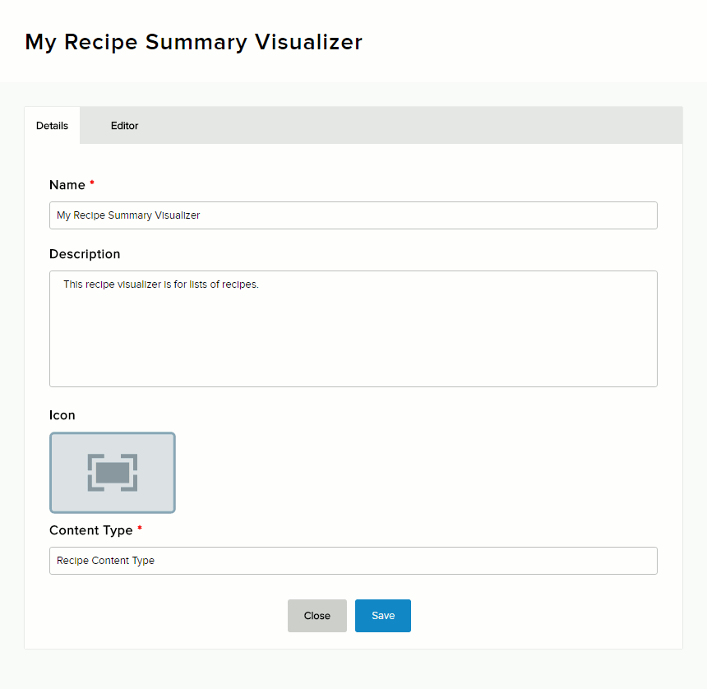The width and height of the screenshot is (707, 689).
Task: Click the "Recipe Content Type" text value
Action: [x=105, y=561]
